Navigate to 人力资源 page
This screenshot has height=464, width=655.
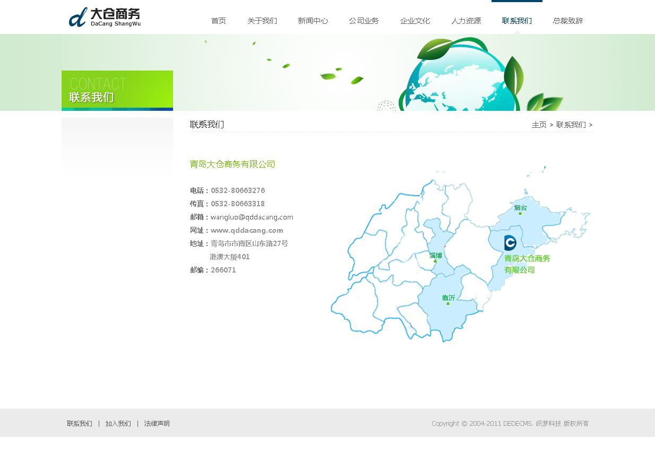coord(466,21)
